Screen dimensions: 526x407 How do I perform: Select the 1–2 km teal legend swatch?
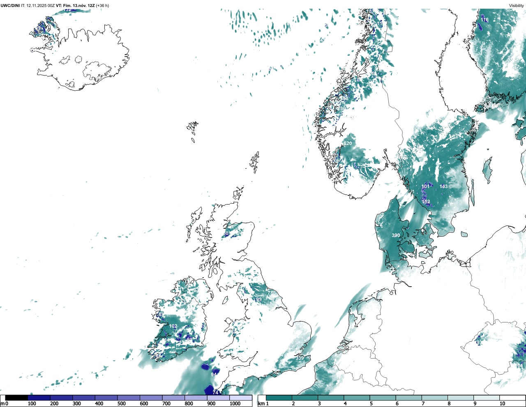pos(279,398)
